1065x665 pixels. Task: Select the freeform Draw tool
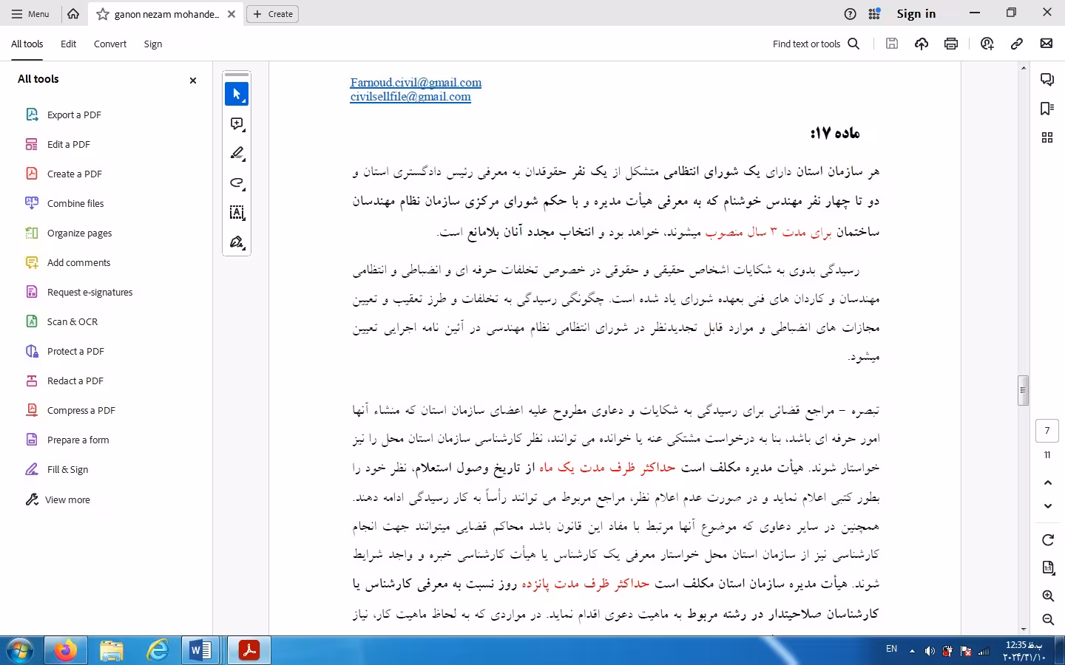[x=235, y=183]
